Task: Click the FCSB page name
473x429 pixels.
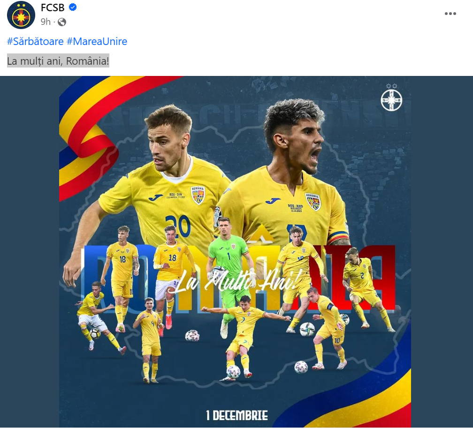Action: (x=53, y=8)
